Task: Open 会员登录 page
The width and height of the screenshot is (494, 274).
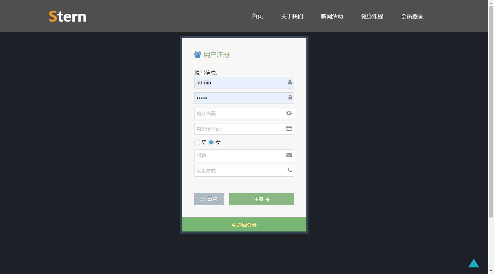Action: coord(412,16)
